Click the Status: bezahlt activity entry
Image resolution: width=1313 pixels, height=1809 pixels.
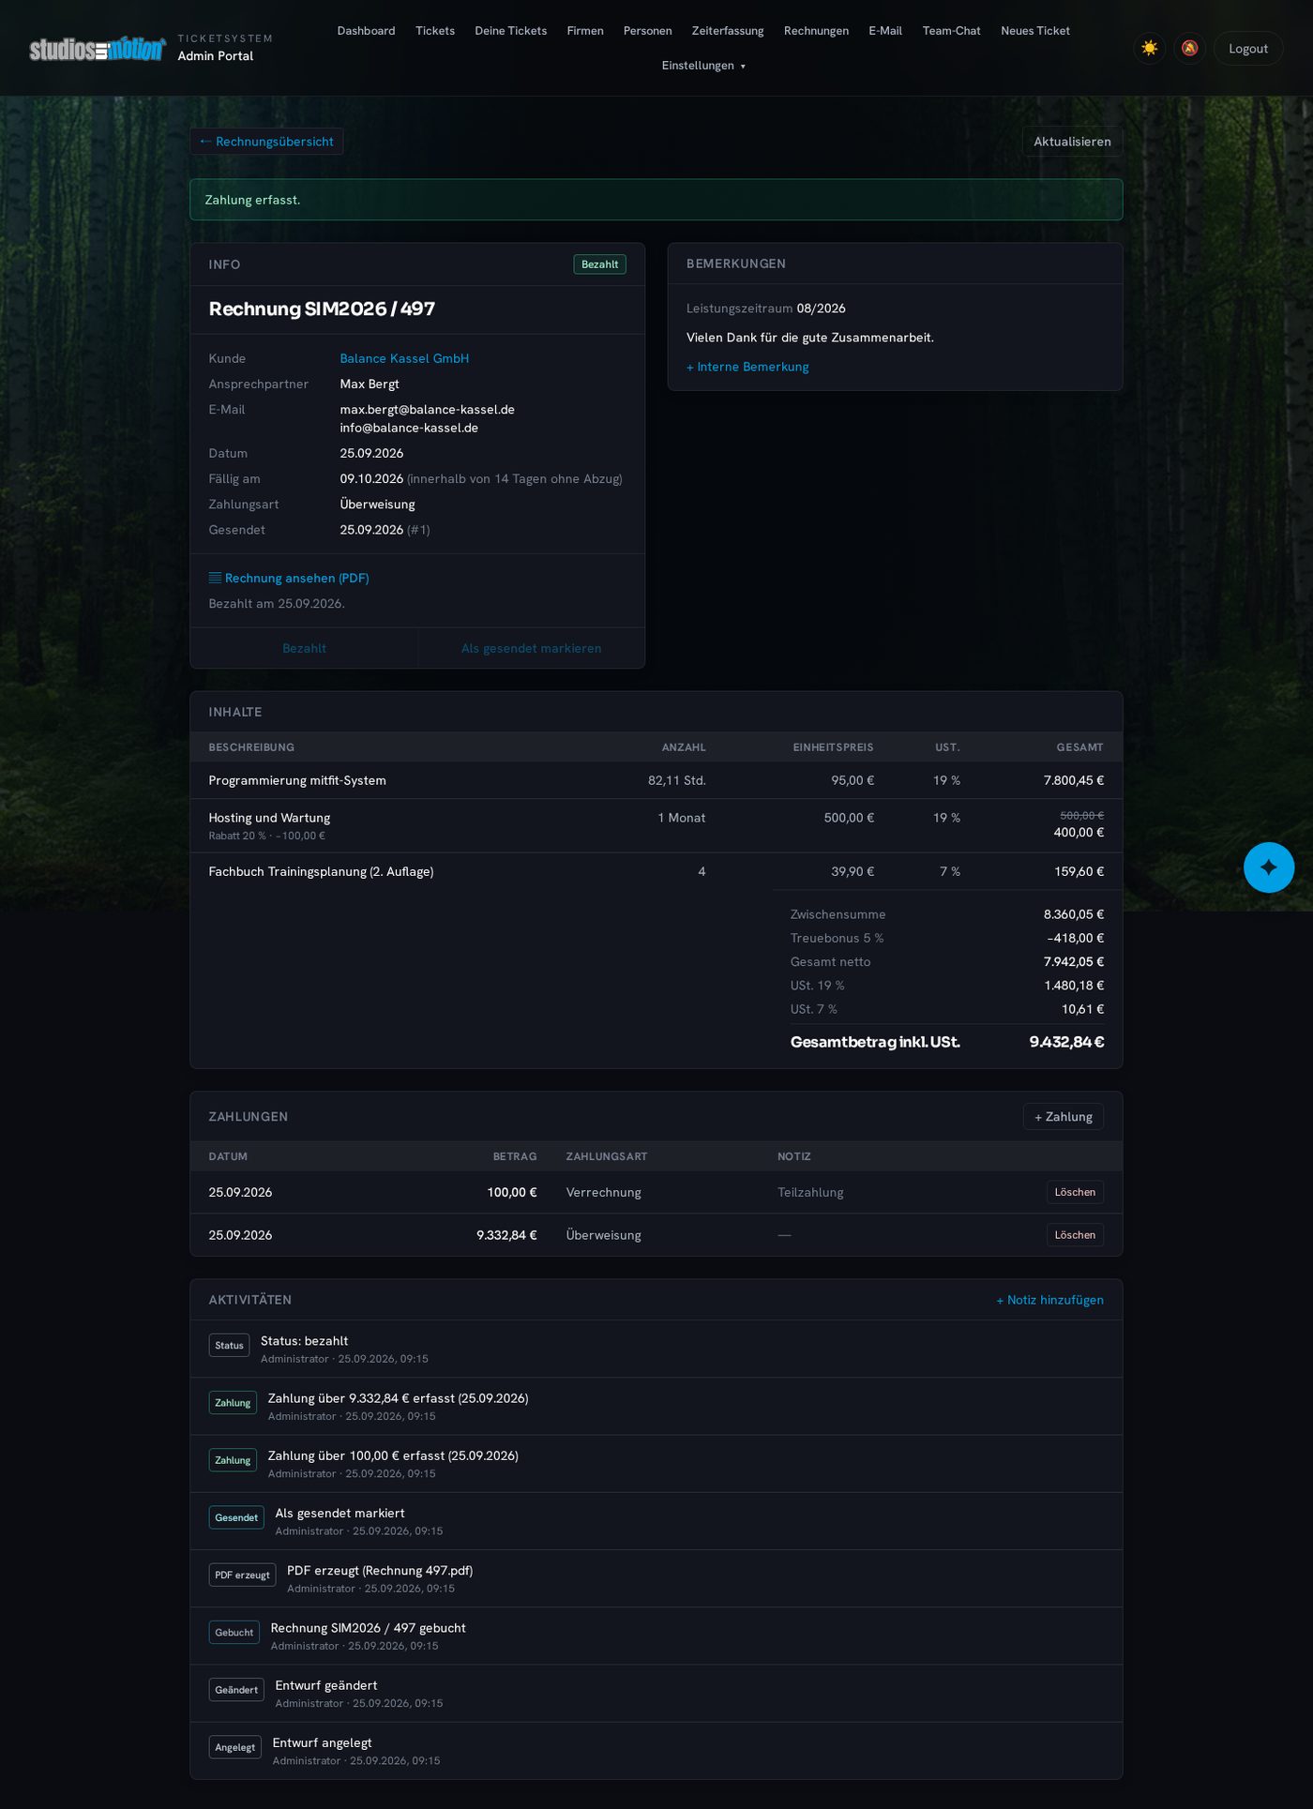coord(656,1349)
